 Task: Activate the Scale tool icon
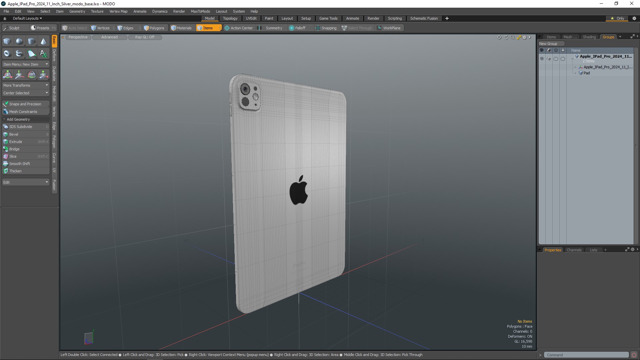43,75
